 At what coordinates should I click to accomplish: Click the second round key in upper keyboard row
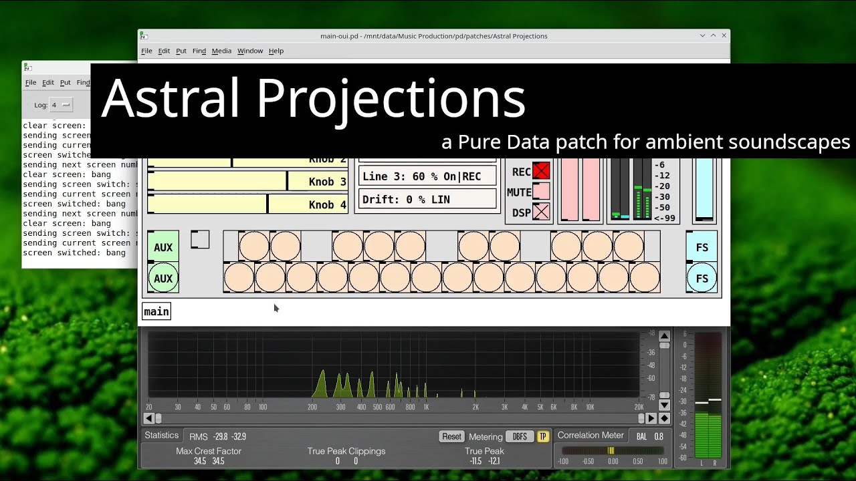pos(286,246)
